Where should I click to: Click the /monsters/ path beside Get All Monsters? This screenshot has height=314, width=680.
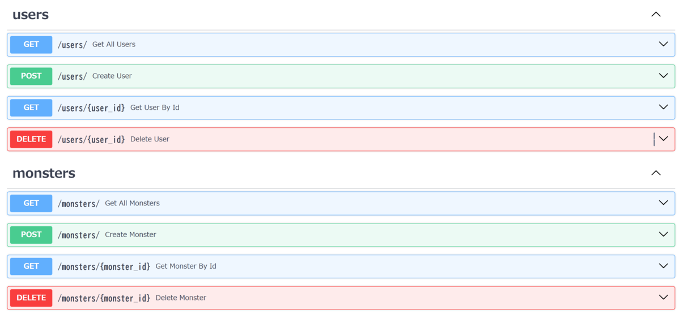(x=79, y=203)
